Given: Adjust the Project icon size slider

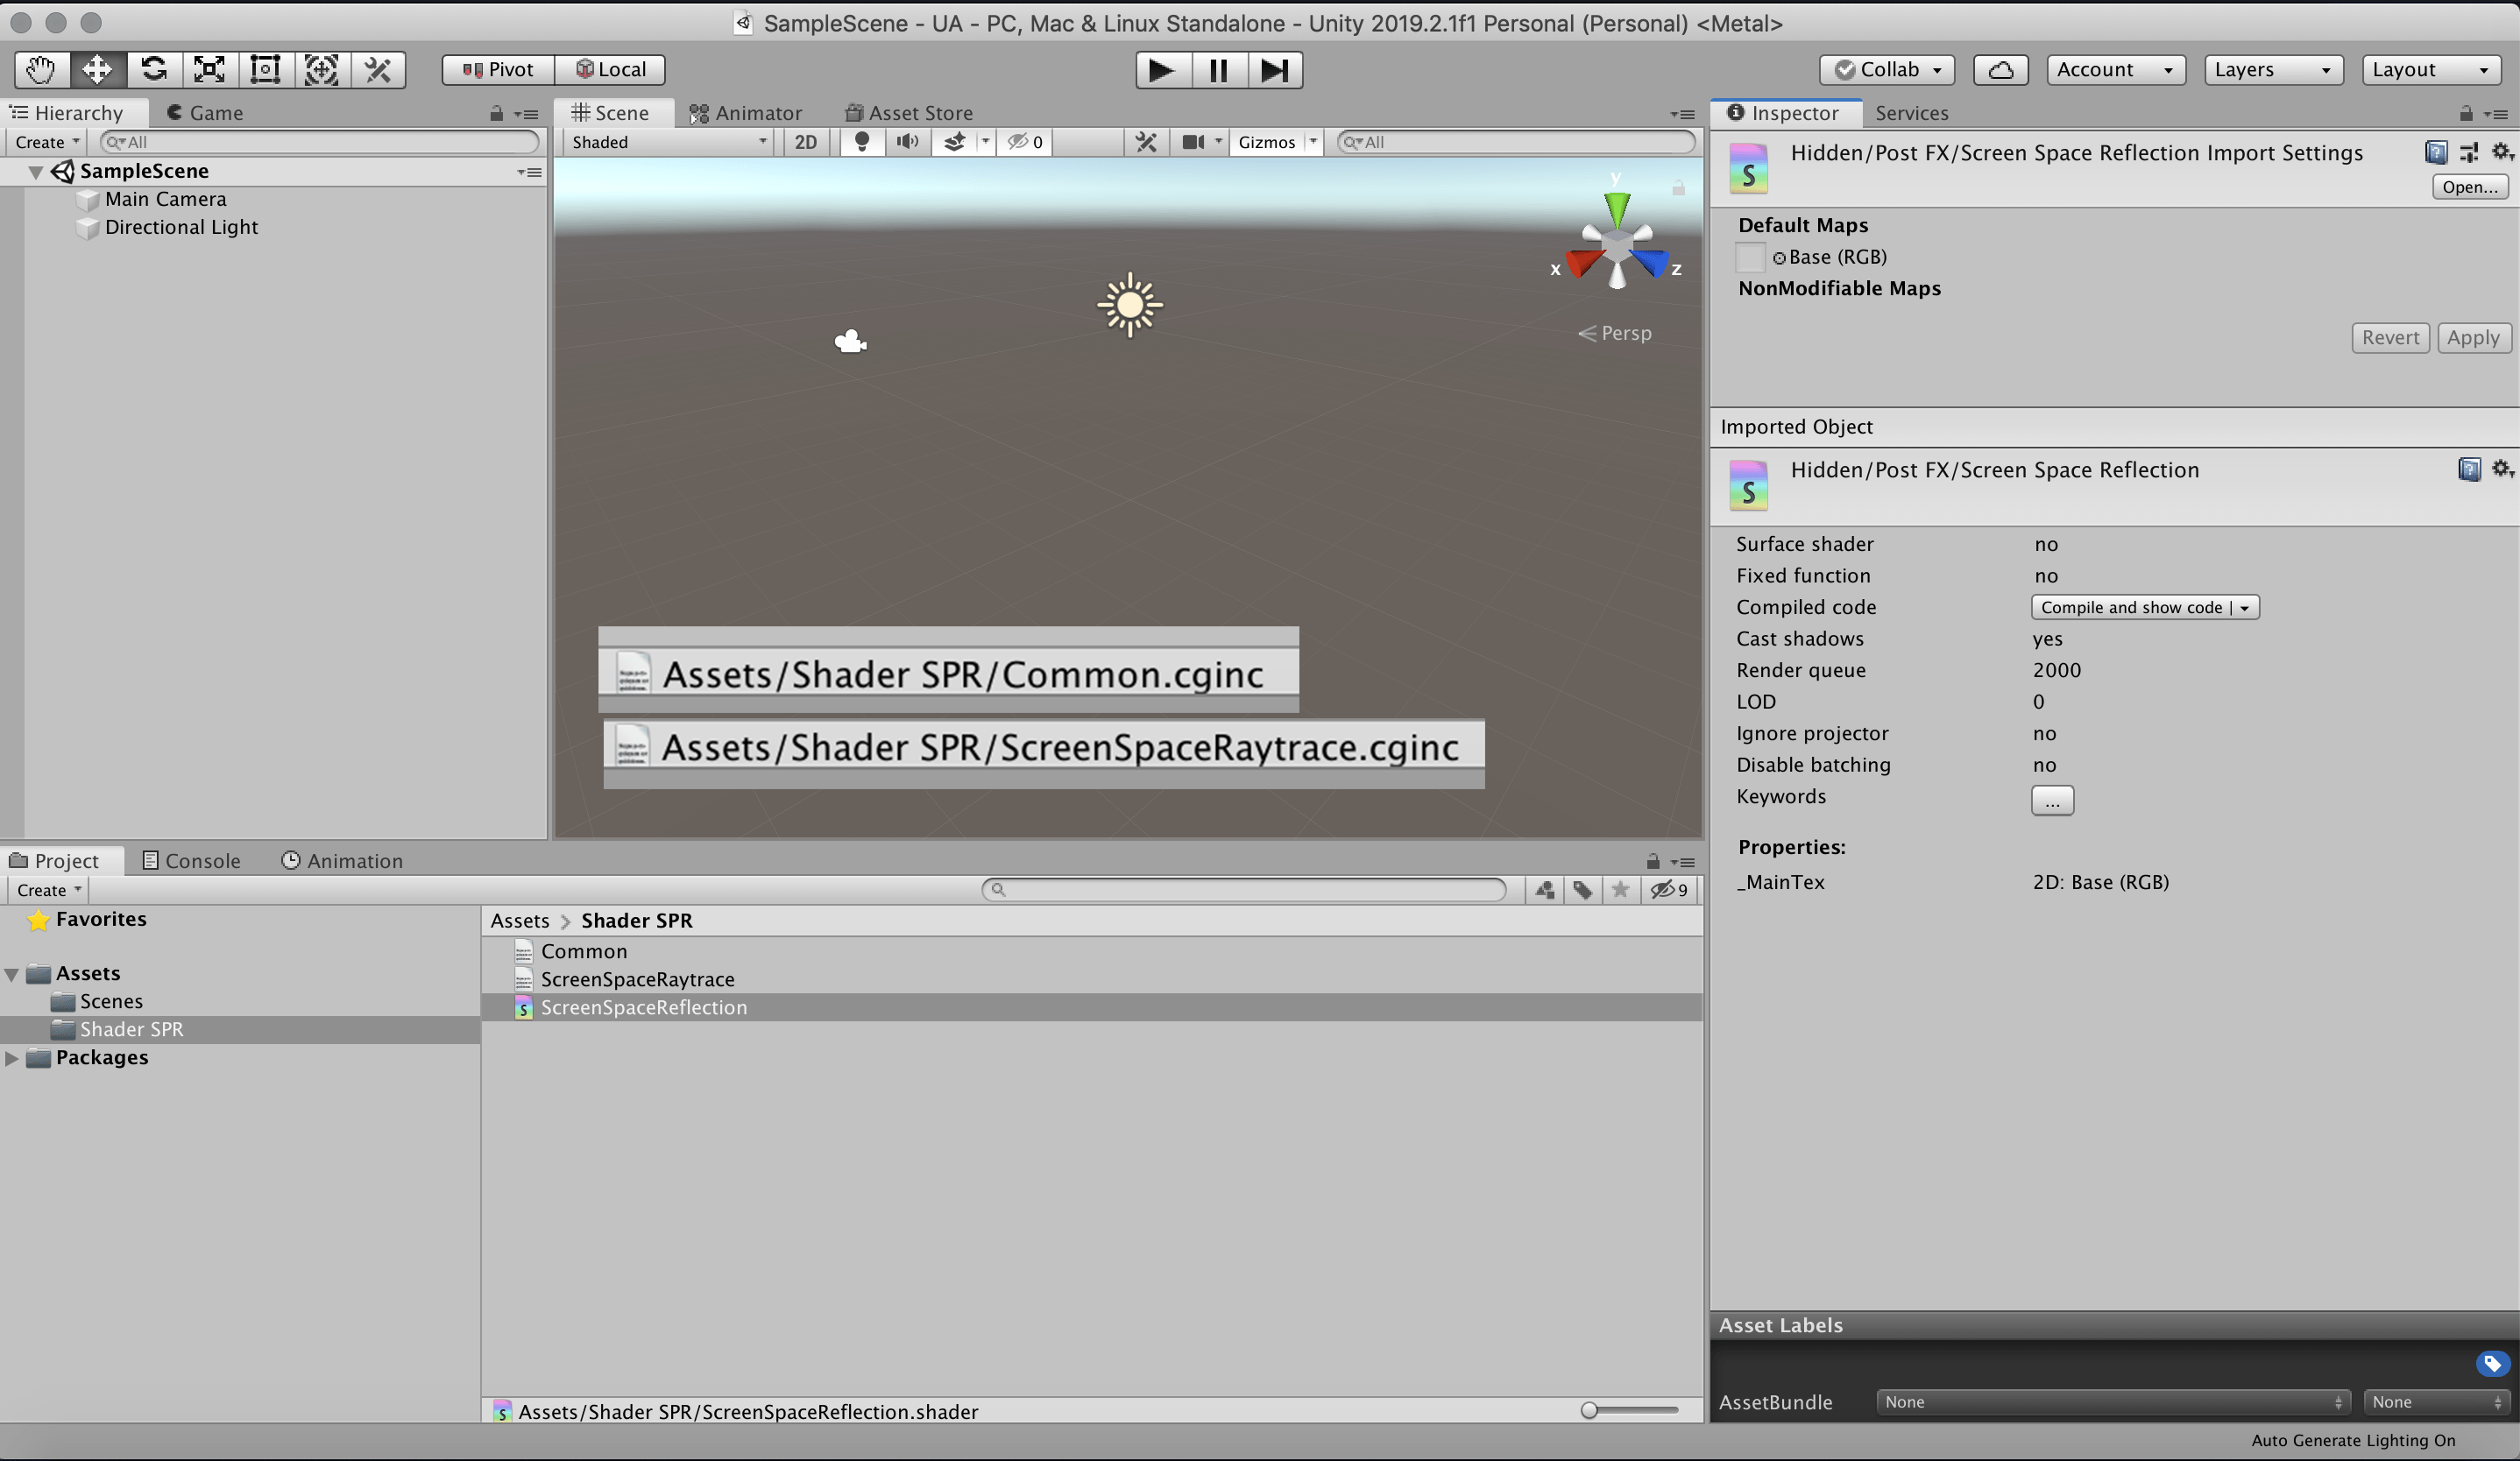Looking at the screenshot, I should (1630, 1410).
